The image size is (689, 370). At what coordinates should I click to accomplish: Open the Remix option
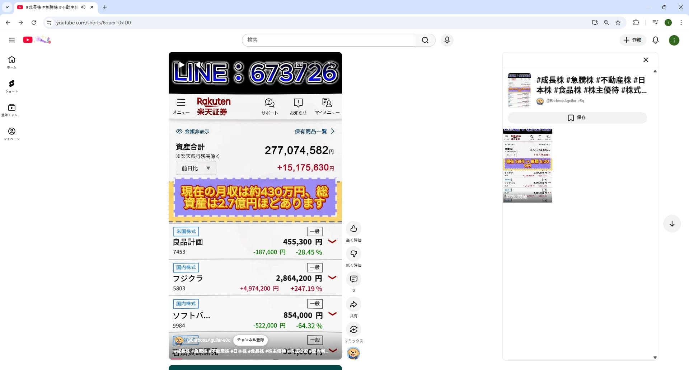coord(353,329)
